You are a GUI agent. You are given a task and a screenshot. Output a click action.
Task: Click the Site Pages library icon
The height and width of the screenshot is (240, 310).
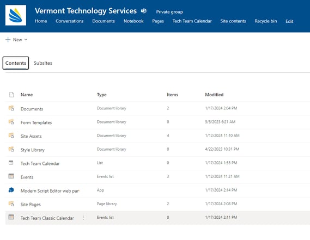click(x=11, y=204)
